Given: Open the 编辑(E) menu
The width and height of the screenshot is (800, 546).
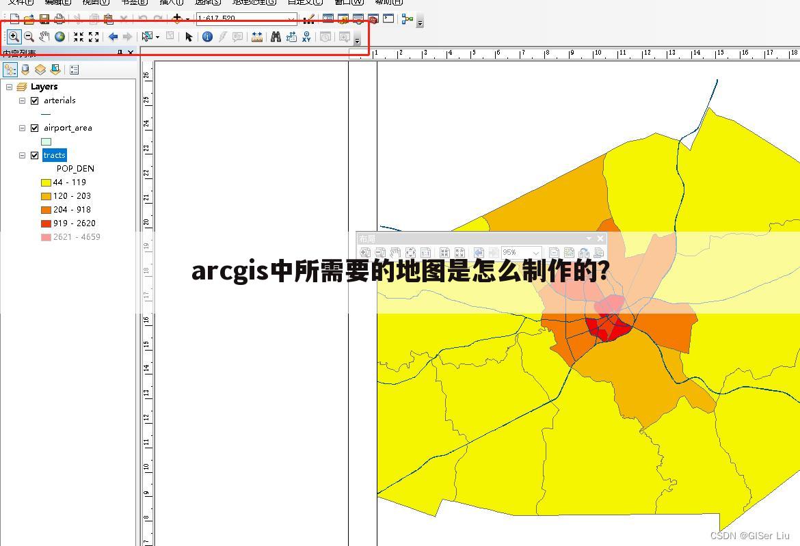Looking at the screenshot, I should (57, 2).
